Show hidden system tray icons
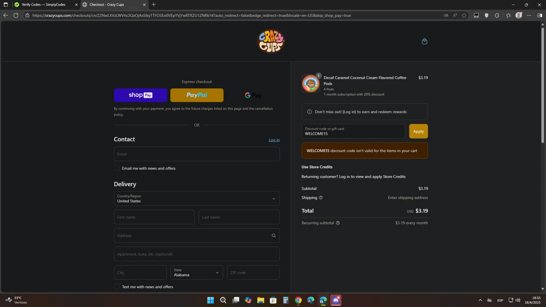The width and height of the screenshot is (546, 307). pos(480,300)
